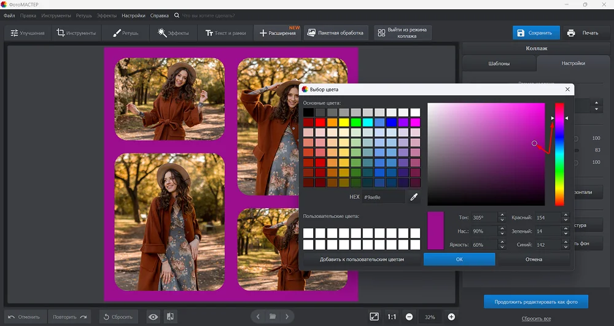Click the Отменить undo button
614x326 pixels.
coord(25,317)
